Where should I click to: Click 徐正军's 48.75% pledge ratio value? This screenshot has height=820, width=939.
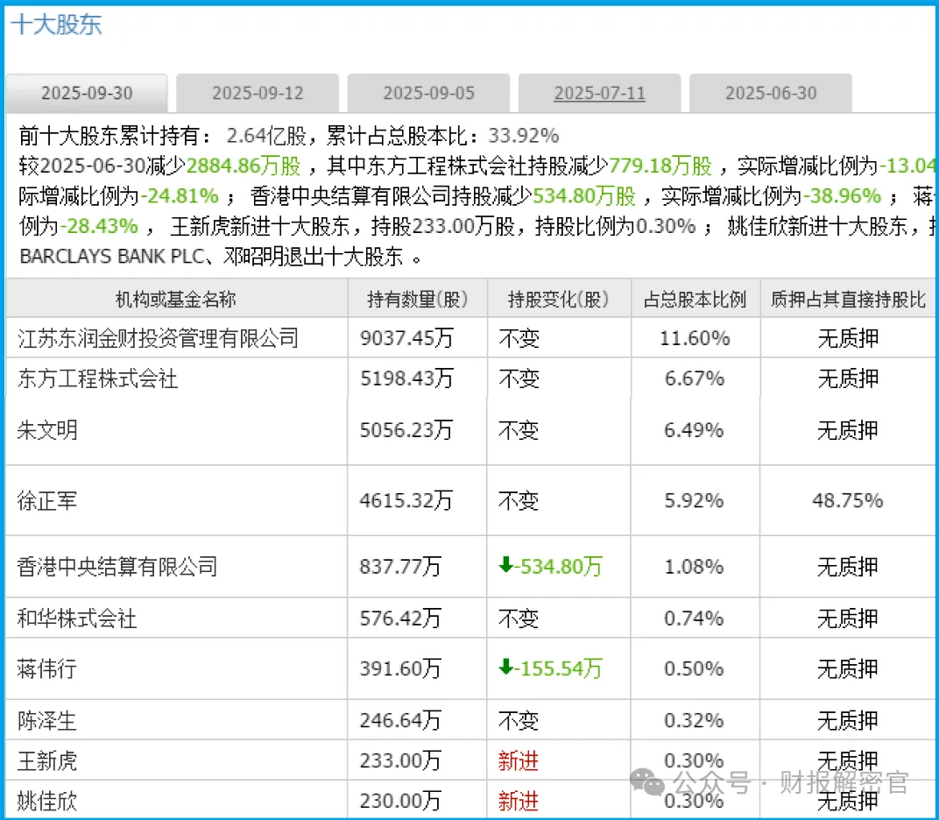(847, 500)
